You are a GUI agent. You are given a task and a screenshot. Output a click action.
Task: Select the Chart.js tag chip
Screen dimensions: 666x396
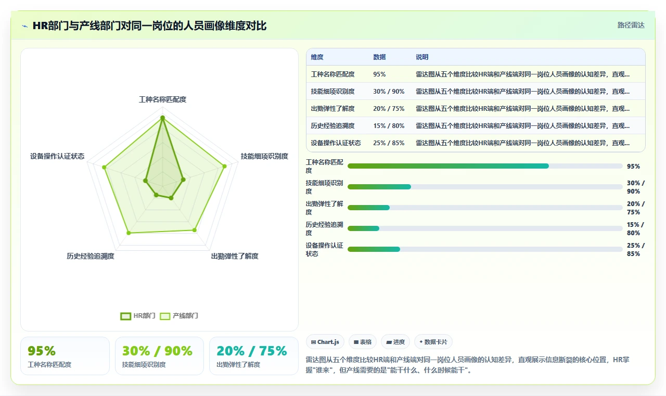pos(325,342)
